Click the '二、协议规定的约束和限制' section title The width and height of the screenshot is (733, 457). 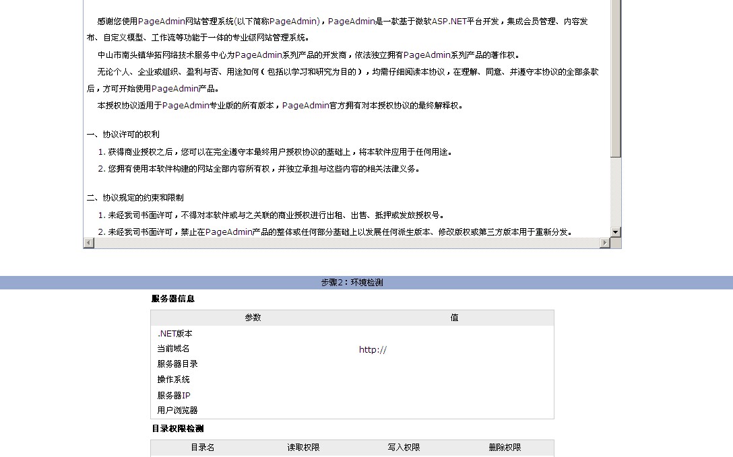click(x=135, y=197)
